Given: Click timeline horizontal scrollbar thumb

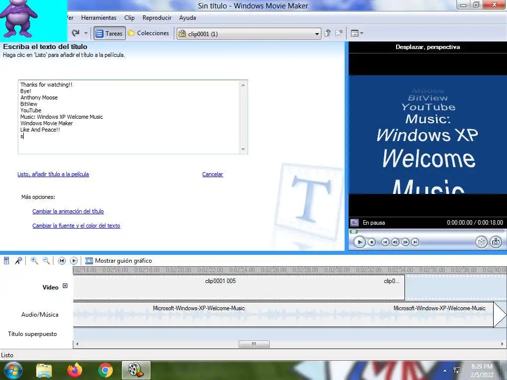Looking at the screenshot, I should pyautogui.click(x=254, y=344).
